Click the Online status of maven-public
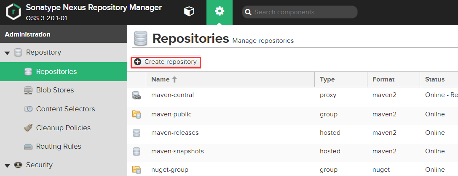Viewport: 458px width, 176px height. (x=435, y=114)
